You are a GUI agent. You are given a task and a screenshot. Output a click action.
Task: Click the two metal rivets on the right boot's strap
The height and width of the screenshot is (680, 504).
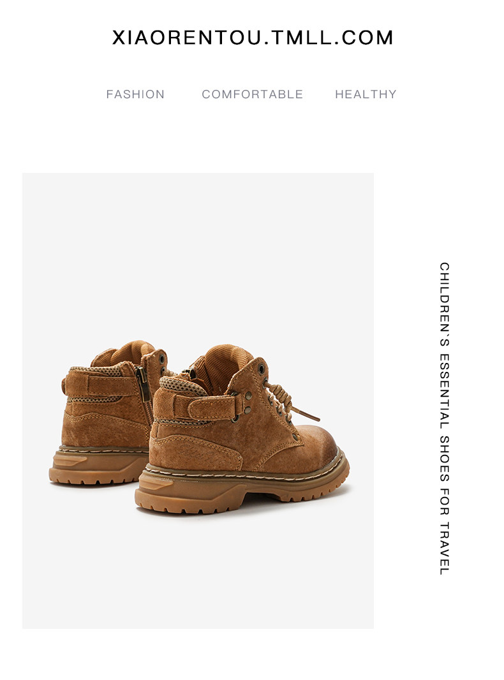248,403
